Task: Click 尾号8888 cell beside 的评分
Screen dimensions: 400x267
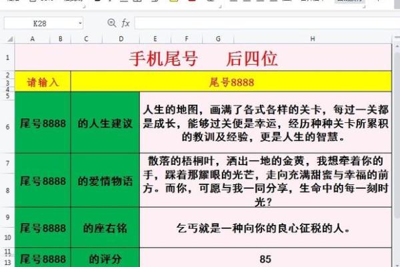Action: pos(43,258)
